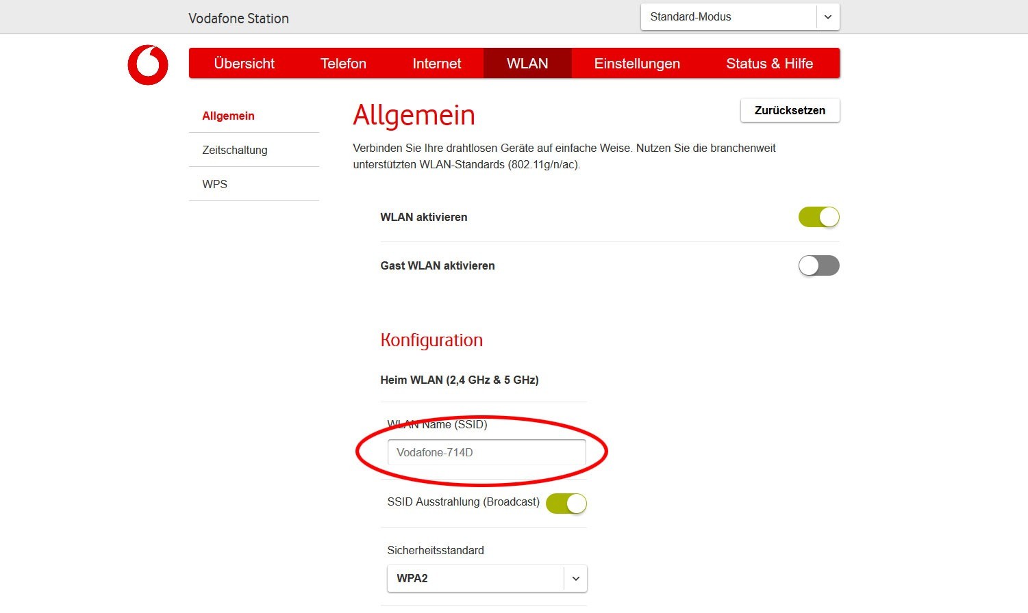The image size is (1028, 613).
Task: Click the SSID Ausstrahlung (Broadcast) label
Action: (x=463, y=501)
